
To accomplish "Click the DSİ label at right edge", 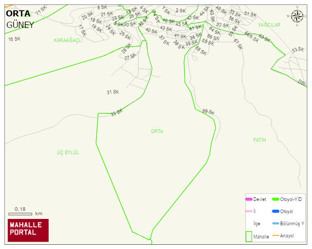I will (302, 82).
